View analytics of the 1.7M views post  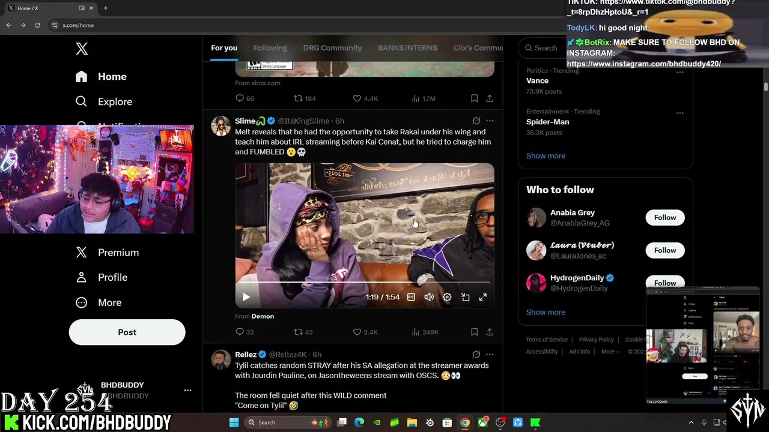pyautogui.click(x=423, y=98)
